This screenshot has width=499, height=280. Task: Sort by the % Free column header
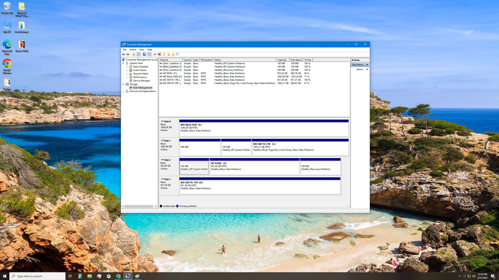pyautogui.click(x=308, y=60)
